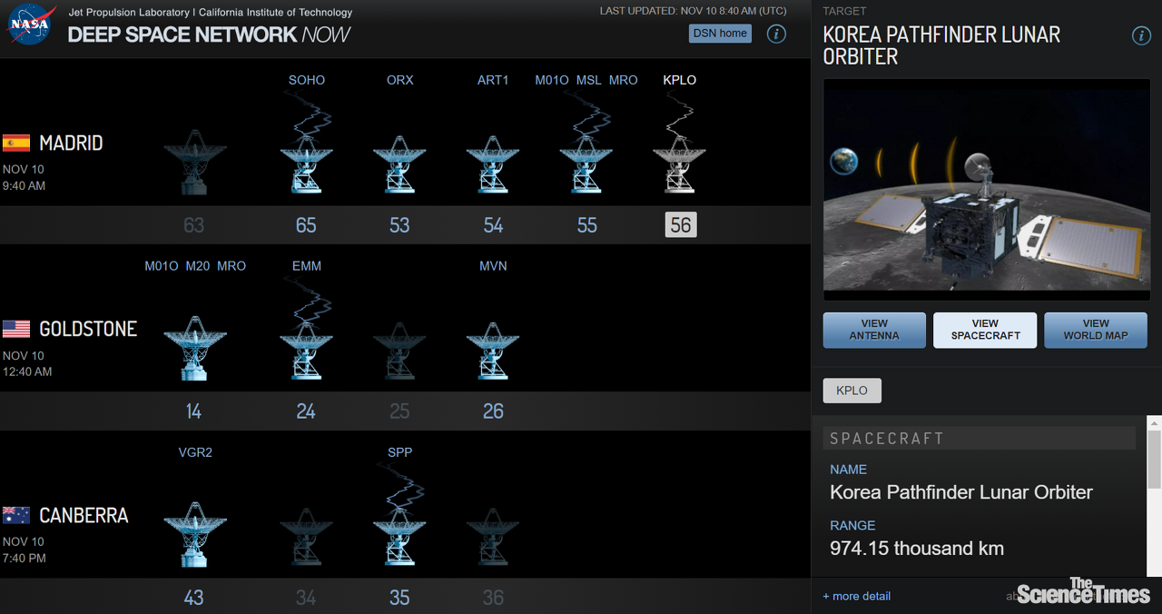Switch to View Spacecraft
1162x614 pixels.
click(985, 330)
